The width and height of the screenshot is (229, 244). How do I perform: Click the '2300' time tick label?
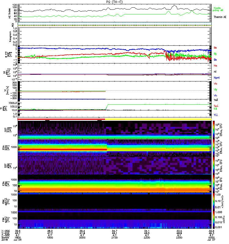[x=179, y=238]
